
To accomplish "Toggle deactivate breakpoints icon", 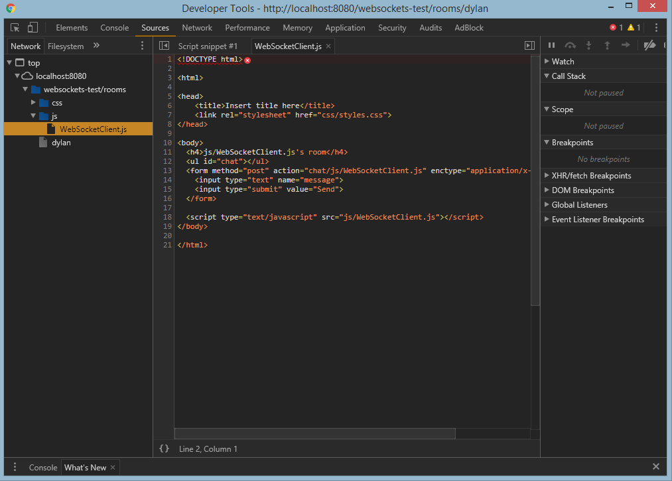I will [x=649, y=45].
